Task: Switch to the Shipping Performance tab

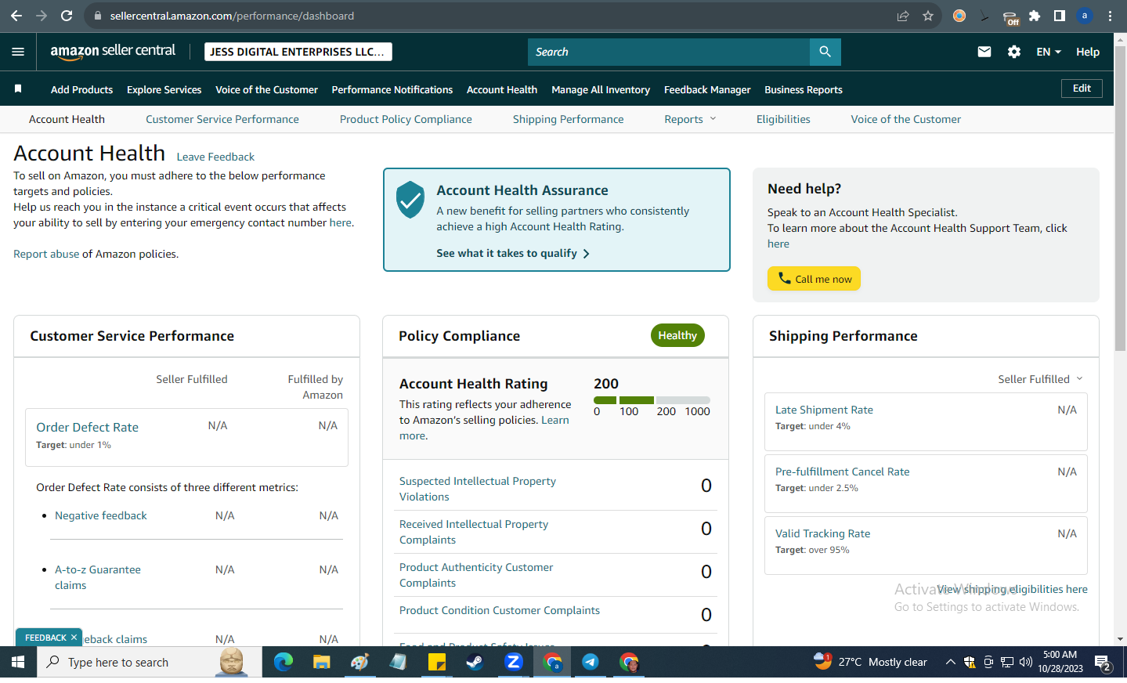Action: pos(569,119)
